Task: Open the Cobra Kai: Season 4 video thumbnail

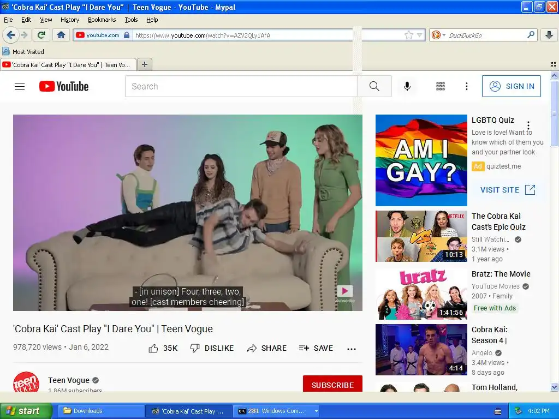Action: click(421, 350)
